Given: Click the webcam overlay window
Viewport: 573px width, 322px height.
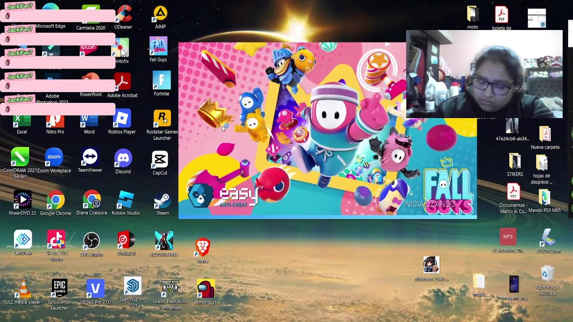Looking at the screenshot, I should click(484, 74).
